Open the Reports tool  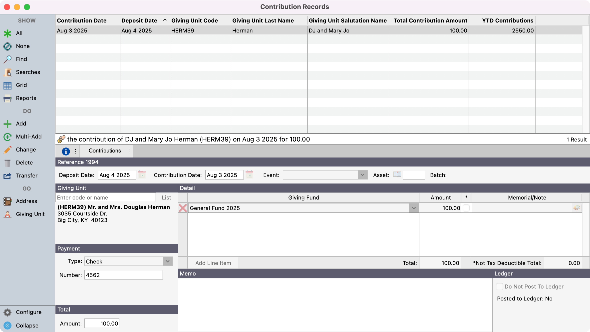click(x=26, y=98)
